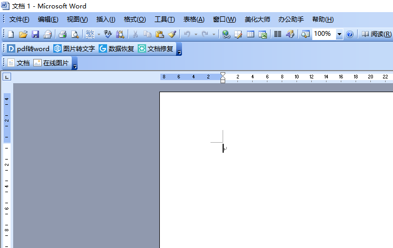Toggle the Document Map icon
Viewport: 393px width, 248px height.
(305, 34)
